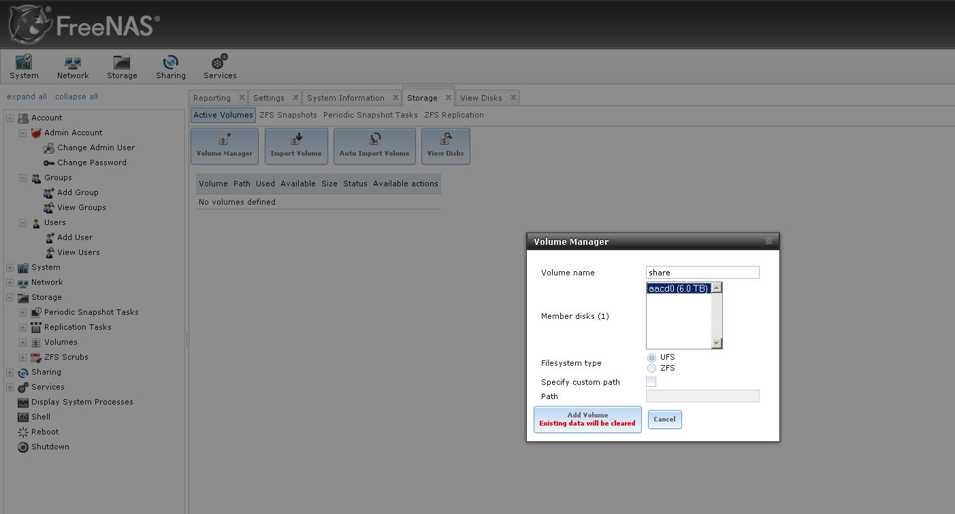Click the Auto Import Volume icon
Viewport: 955px width, 514px height.
(x=374, y=140)
